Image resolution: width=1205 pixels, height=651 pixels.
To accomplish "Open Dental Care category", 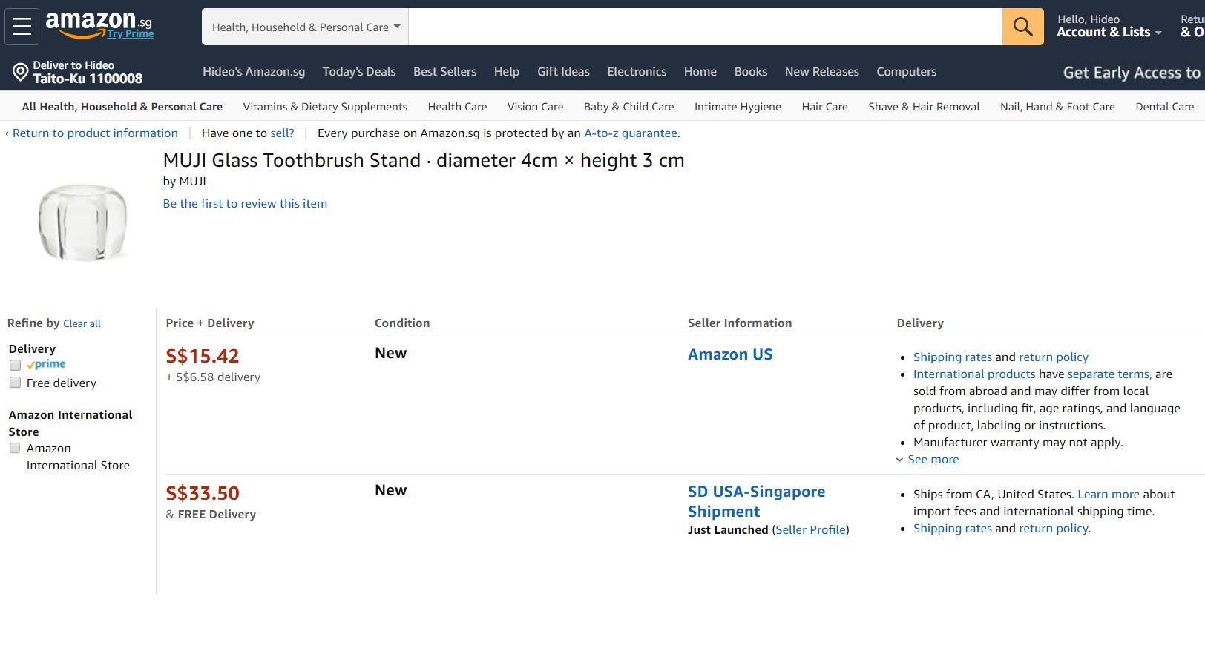I will 1165,107.
